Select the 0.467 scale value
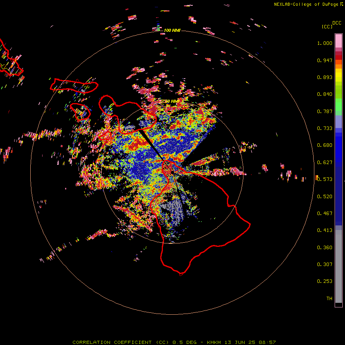 tap(325, 214)
